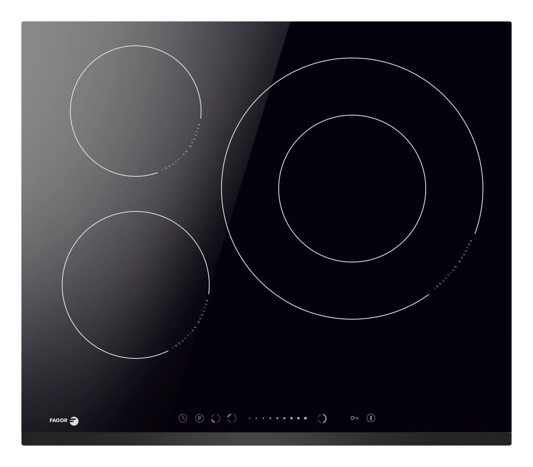This screenshot has width=533, height=467.
Task: Select the right zone selector icon
Action: (322, 418)
